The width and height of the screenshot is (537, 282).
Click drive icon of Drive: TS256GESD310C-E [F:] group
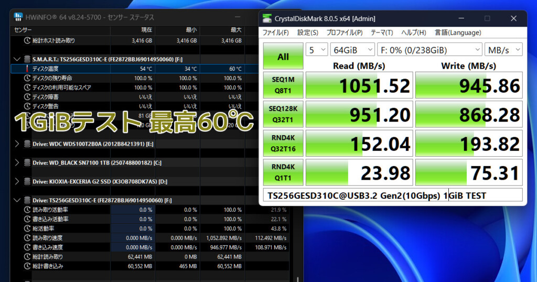coord(27,200)
